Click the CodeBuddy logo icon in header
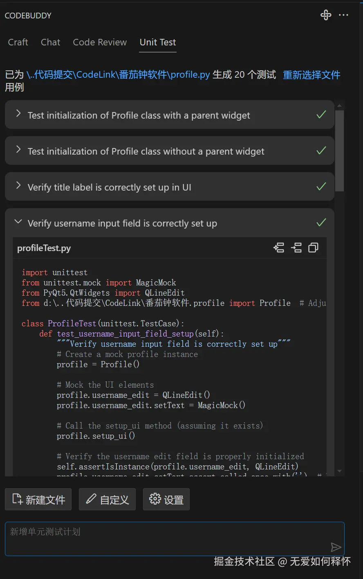 coord(326,15)
